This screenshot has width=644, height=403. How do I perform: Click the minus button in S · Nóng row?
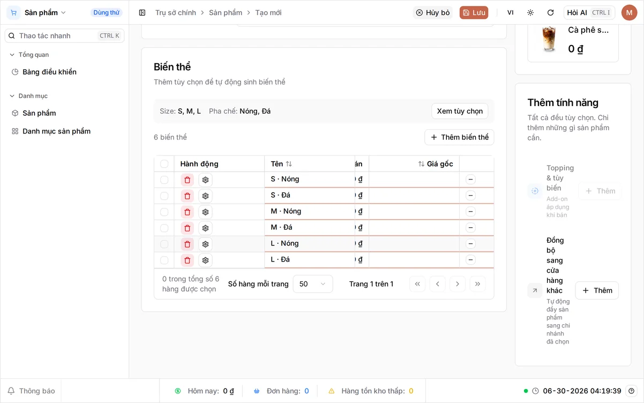point(470,180)
